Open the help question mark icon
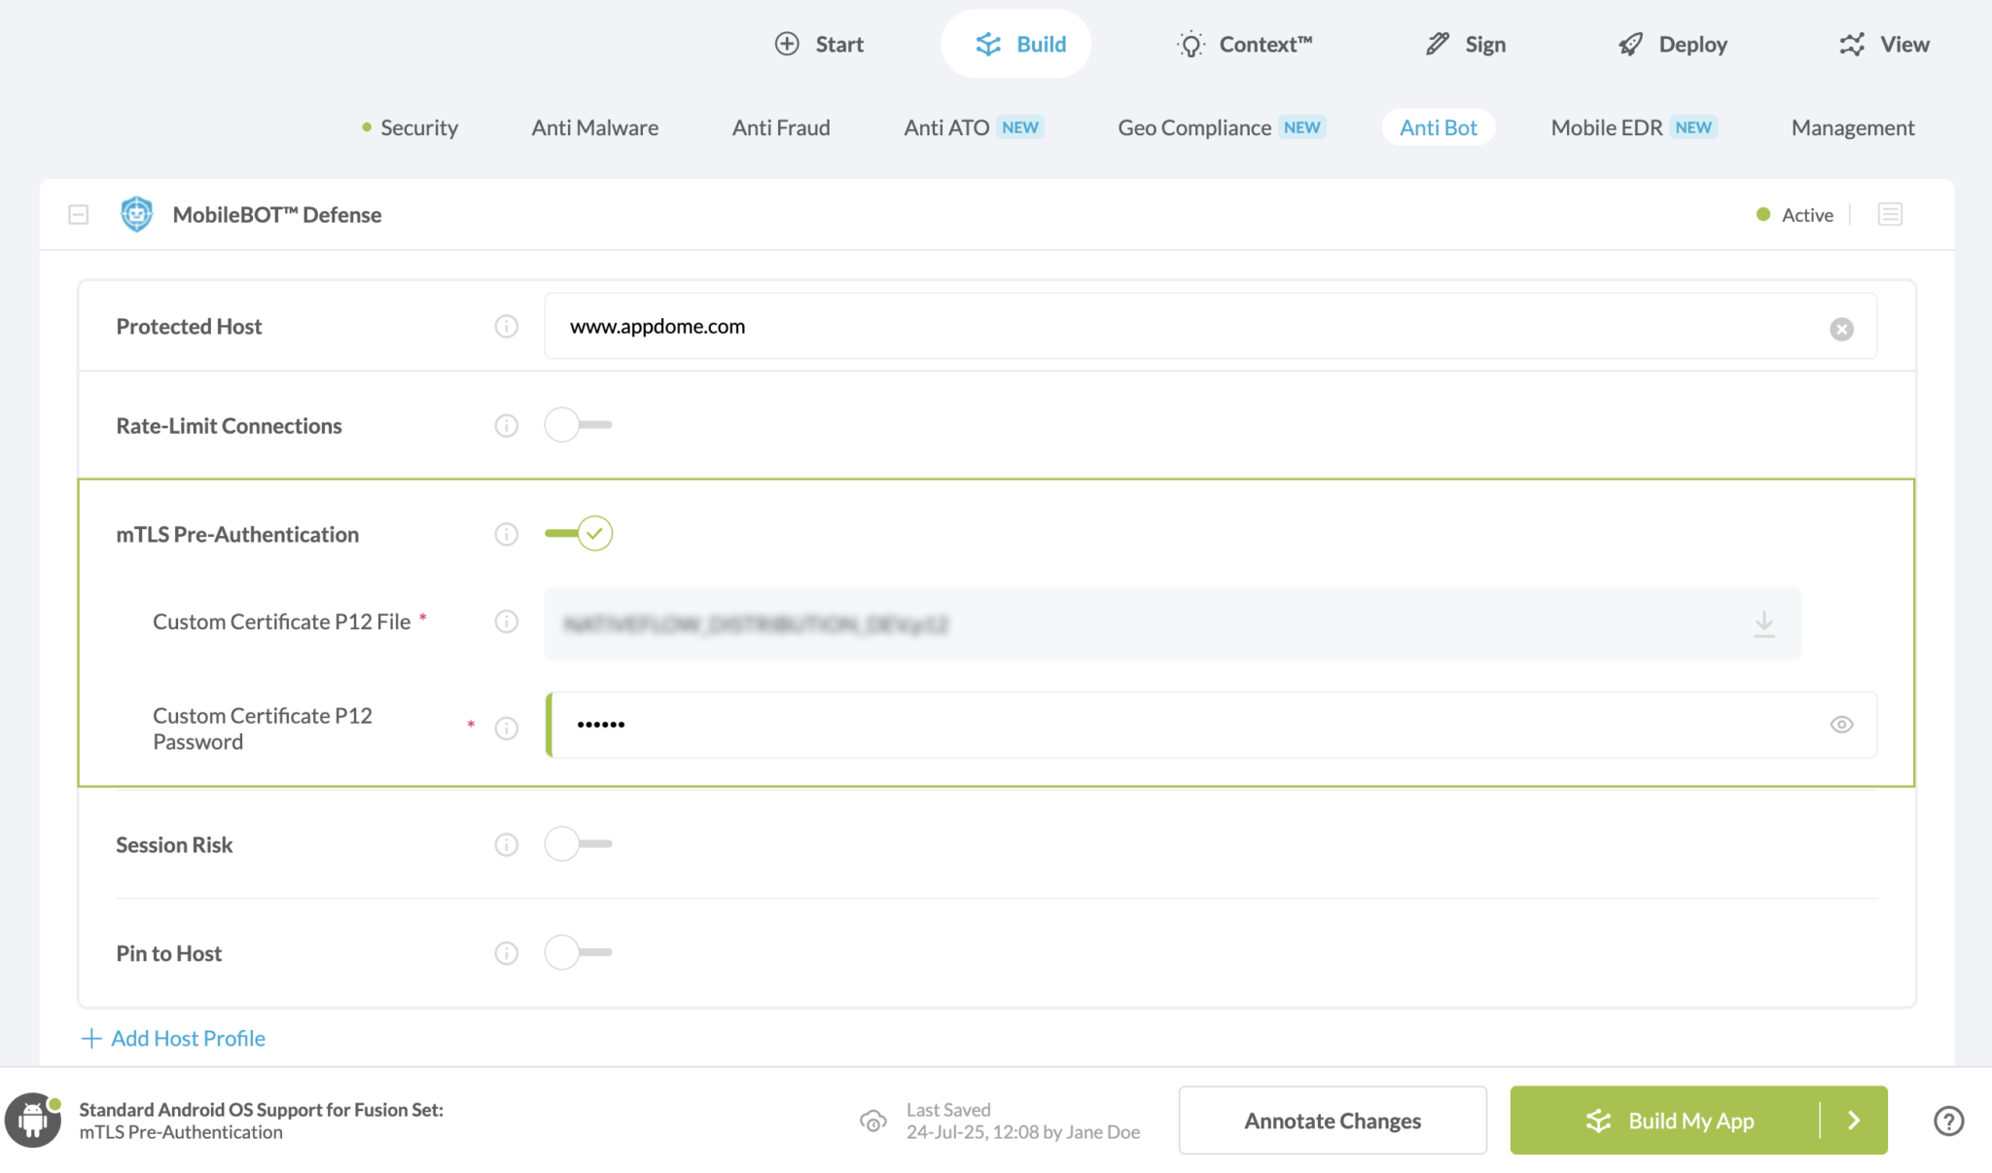 click(1949, 1120)
